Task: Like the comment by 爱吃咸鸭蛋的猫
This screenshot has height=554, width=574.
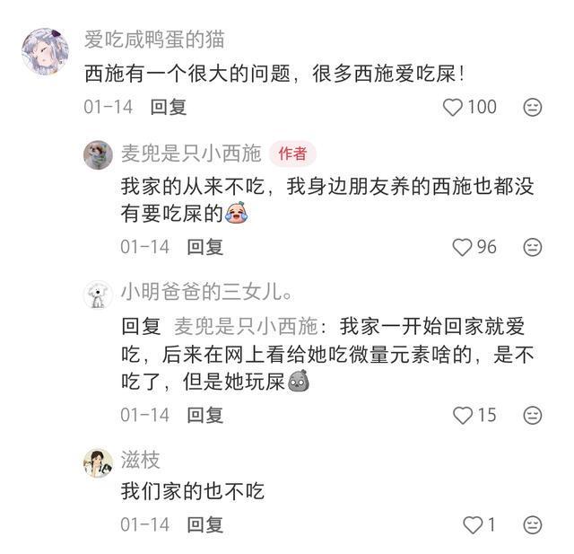Action: (x=455, y=107)
